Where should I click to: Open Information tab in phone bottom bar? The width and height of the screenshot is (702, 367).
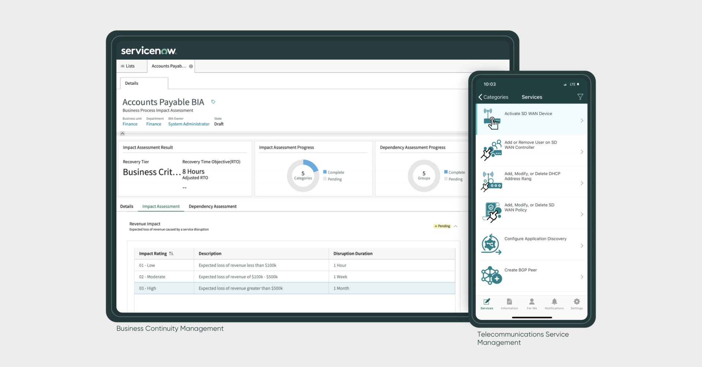tap(509, 304)
